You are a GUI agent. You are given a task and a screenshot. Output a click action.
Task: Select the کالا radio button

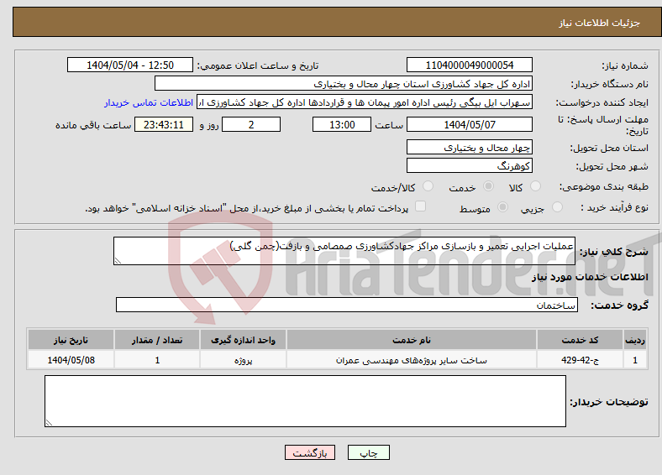[535, 186]
